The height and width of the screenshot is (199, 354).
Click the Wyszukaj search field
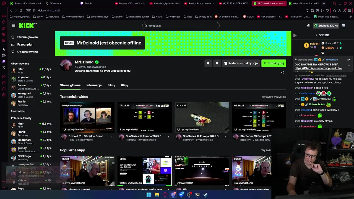coord(181,26)
